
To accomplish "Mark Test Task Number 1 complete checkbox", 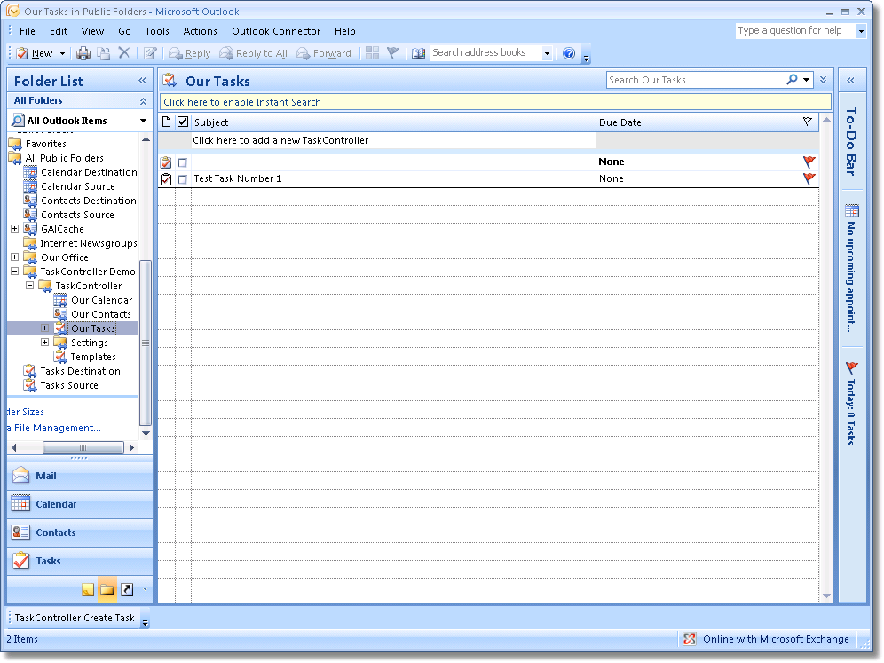I will pos(183,179).
